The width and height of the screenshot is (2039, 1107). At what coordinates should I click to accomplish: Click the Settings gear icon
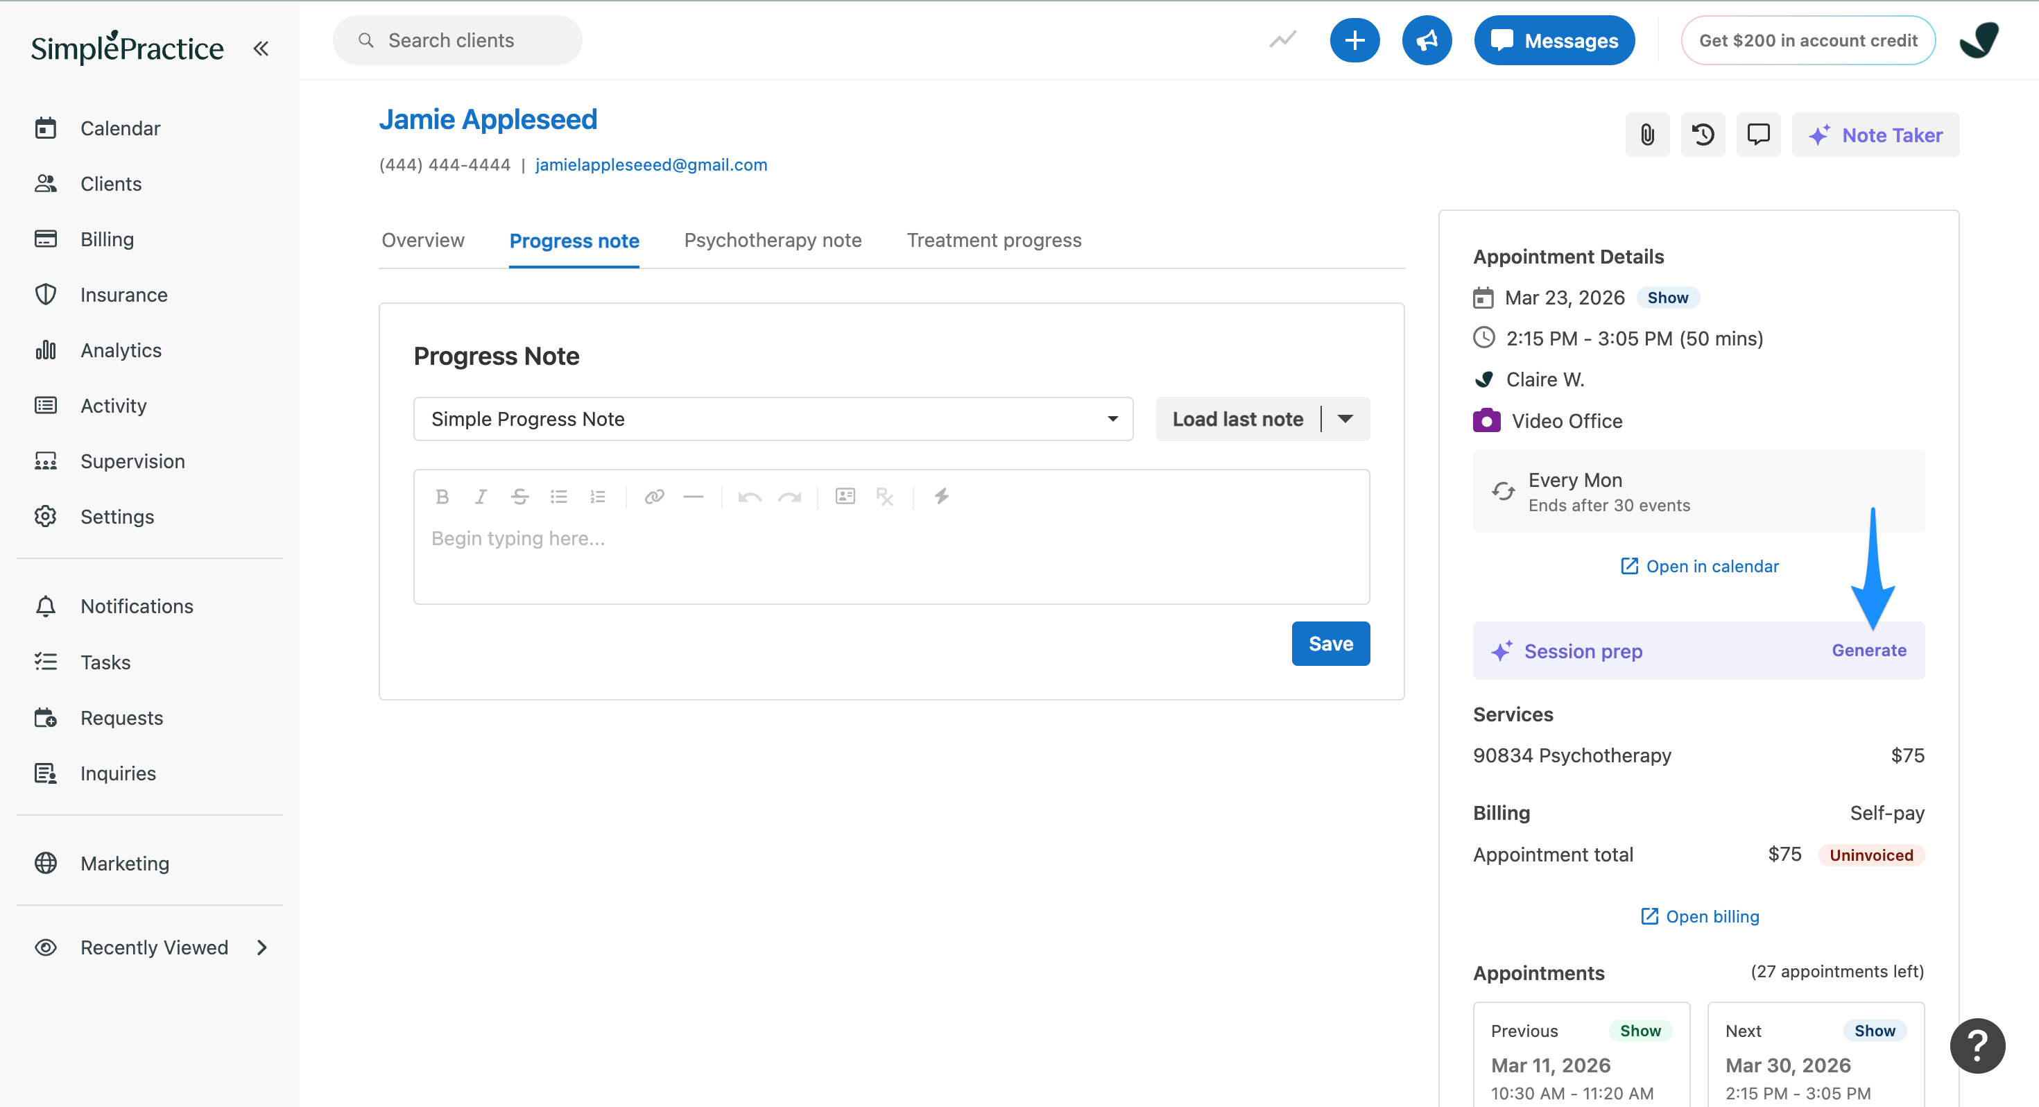(x=46, y=516)
